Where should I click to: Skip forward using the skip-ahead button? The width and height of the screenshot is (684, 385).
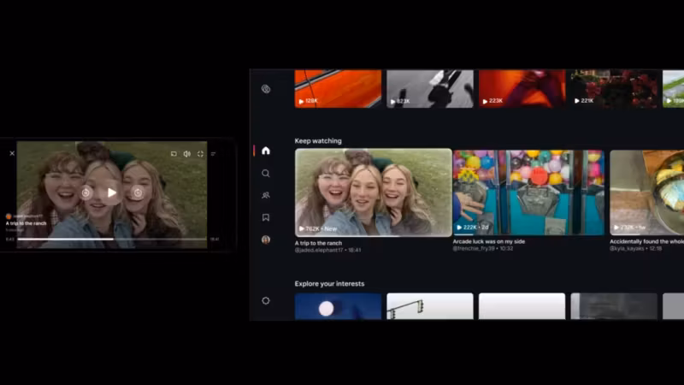tap(138, 192)
